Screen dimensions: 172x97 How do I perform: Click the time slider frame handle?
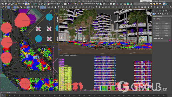click(9, 93)
